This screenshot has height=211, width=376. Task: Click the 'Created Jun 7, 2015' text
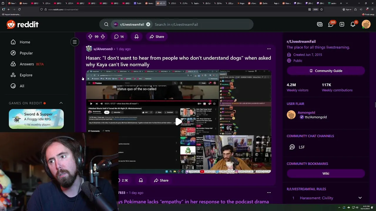point(308,55)
